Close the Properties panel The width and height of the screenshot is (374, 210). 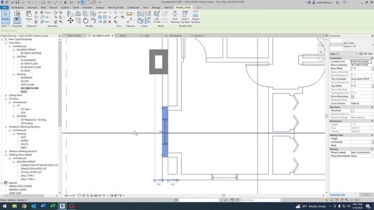tap(372, 36)
